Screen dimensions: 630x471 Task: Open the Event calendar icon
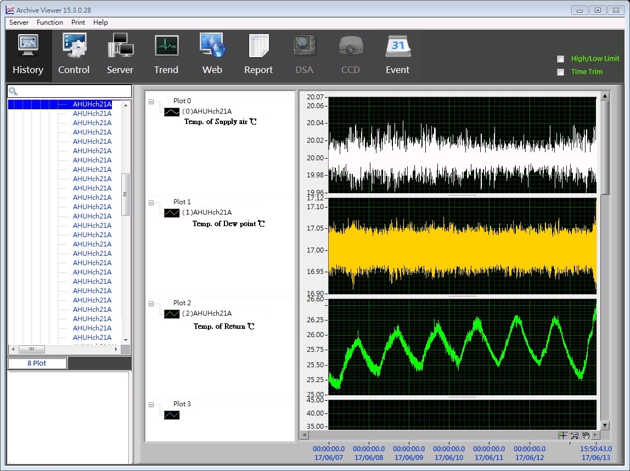pos(397,55)
